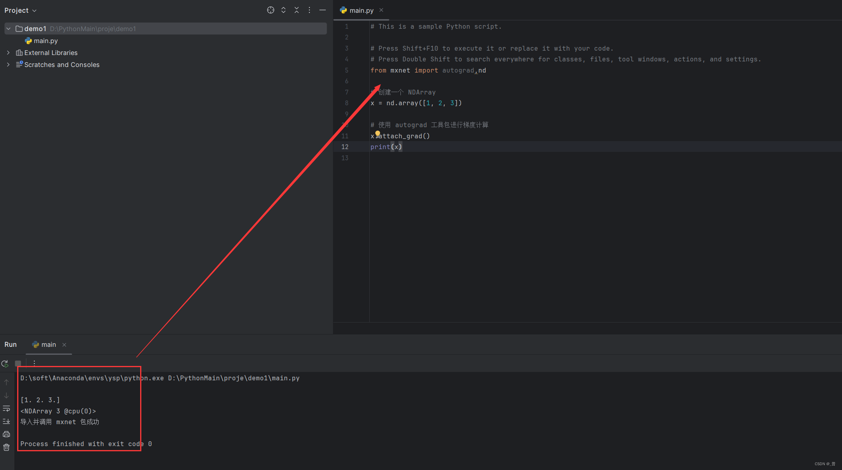Viewport: 842px width, 470px height.
Task: Open main.py in project tree
Action: click(x=46, y=41)
